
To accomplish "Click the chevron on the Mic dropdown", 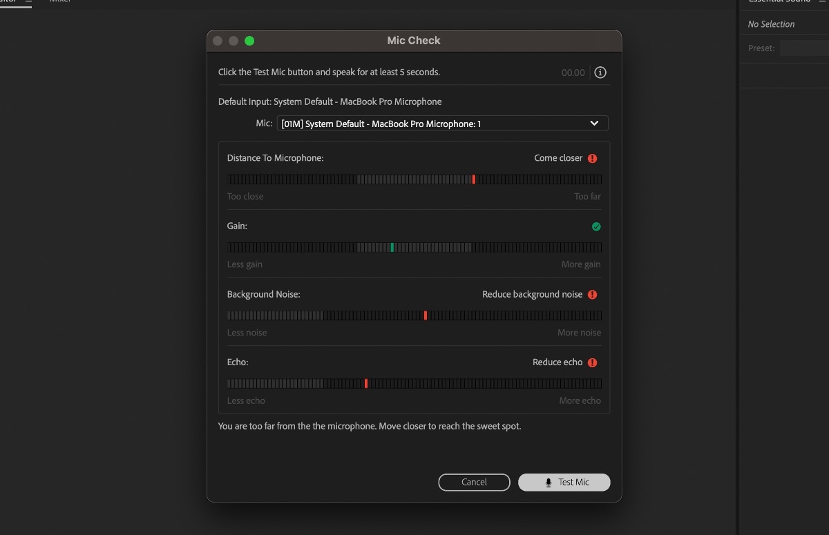I will (x=594, y=123).
